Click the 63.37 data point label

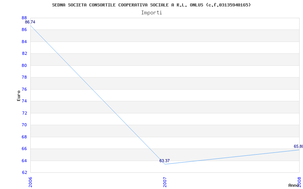pos(164,161)
